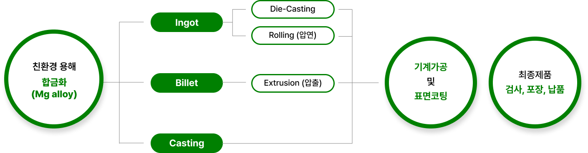Open the Extrusion (압출) process box
The height and width of the screenshot is (153, 588).
[x=293, y=83]
